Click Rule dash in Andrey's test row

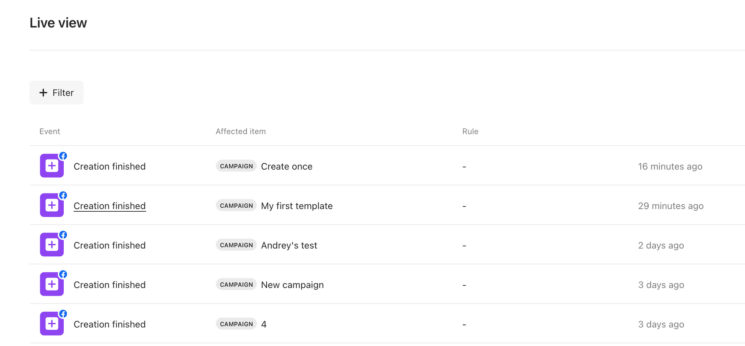point(464,246)
